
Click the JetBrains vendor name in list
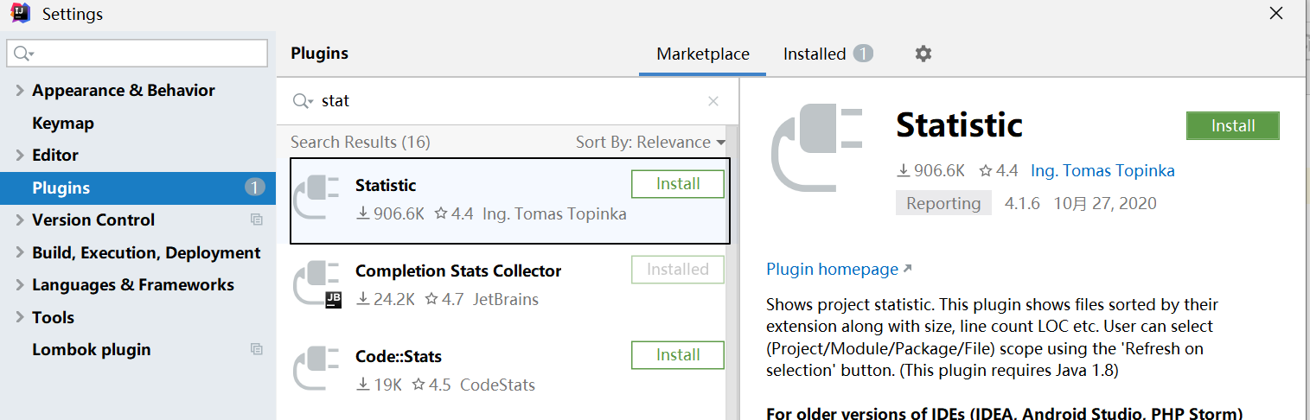[x=506, y=300]
